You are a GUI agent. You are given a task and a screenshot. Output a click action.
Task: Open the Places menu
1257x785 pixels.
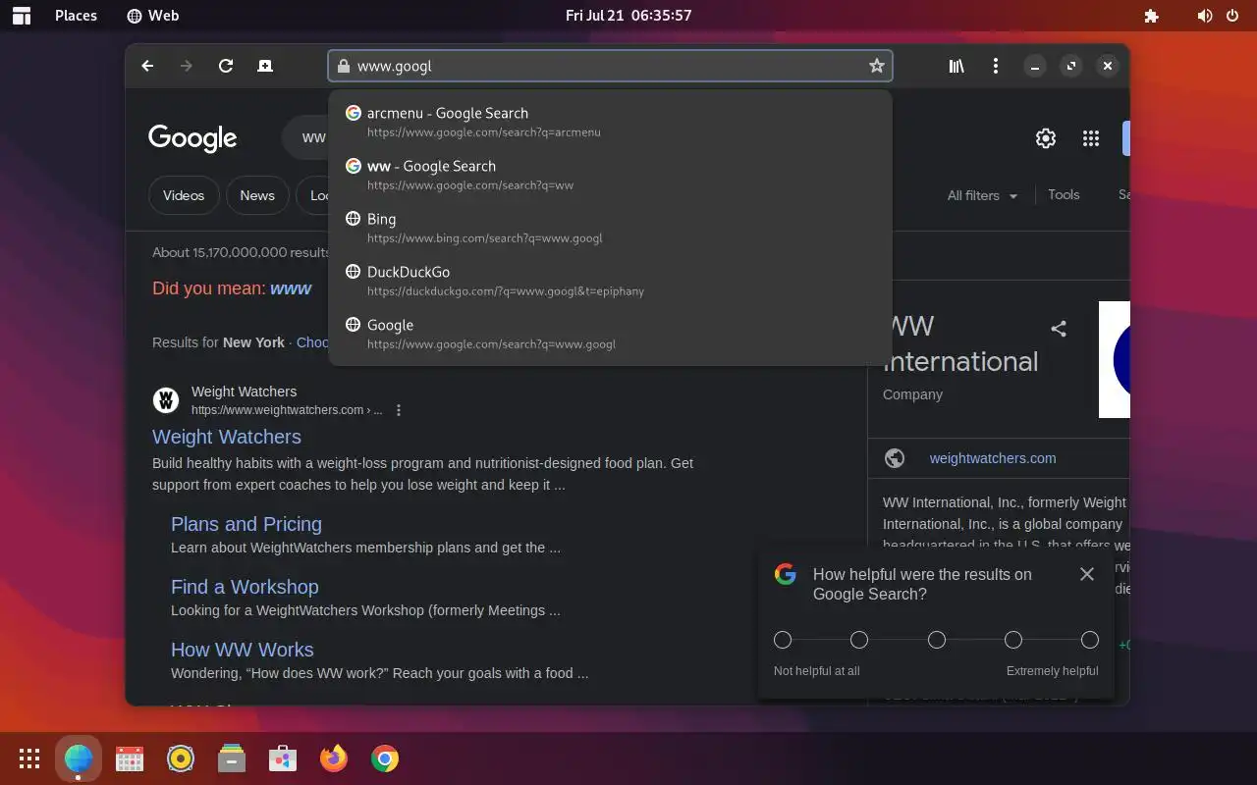(x=76, y=16)
